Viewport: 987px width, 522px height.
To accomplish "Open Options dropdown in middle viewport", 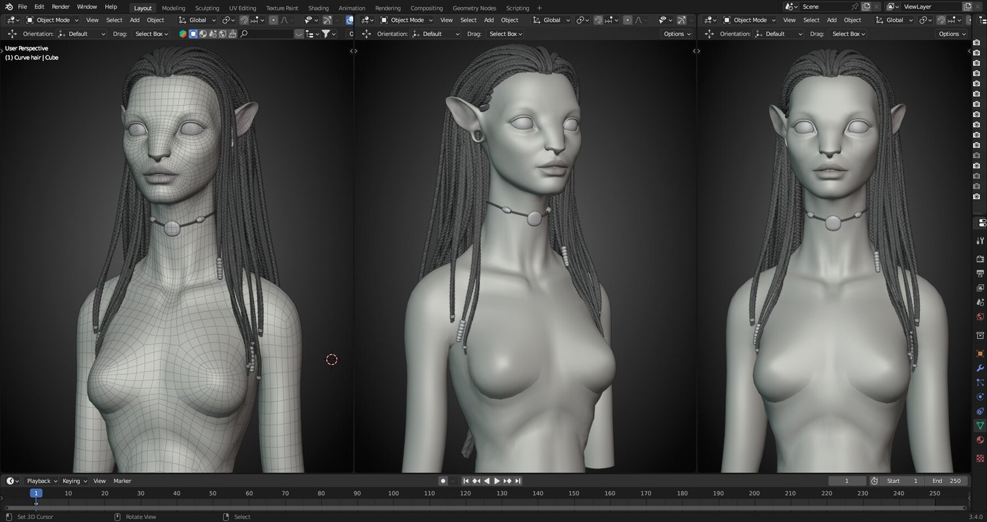I will click(x=677, y=34).
